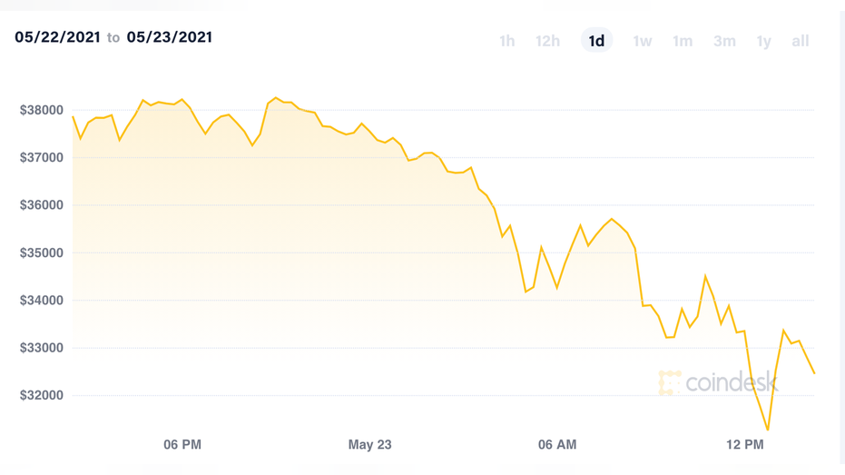The height and width of the screenshot is (475, 845).
Task: Click the $32000 y-axis label
Action: [42, 395]
